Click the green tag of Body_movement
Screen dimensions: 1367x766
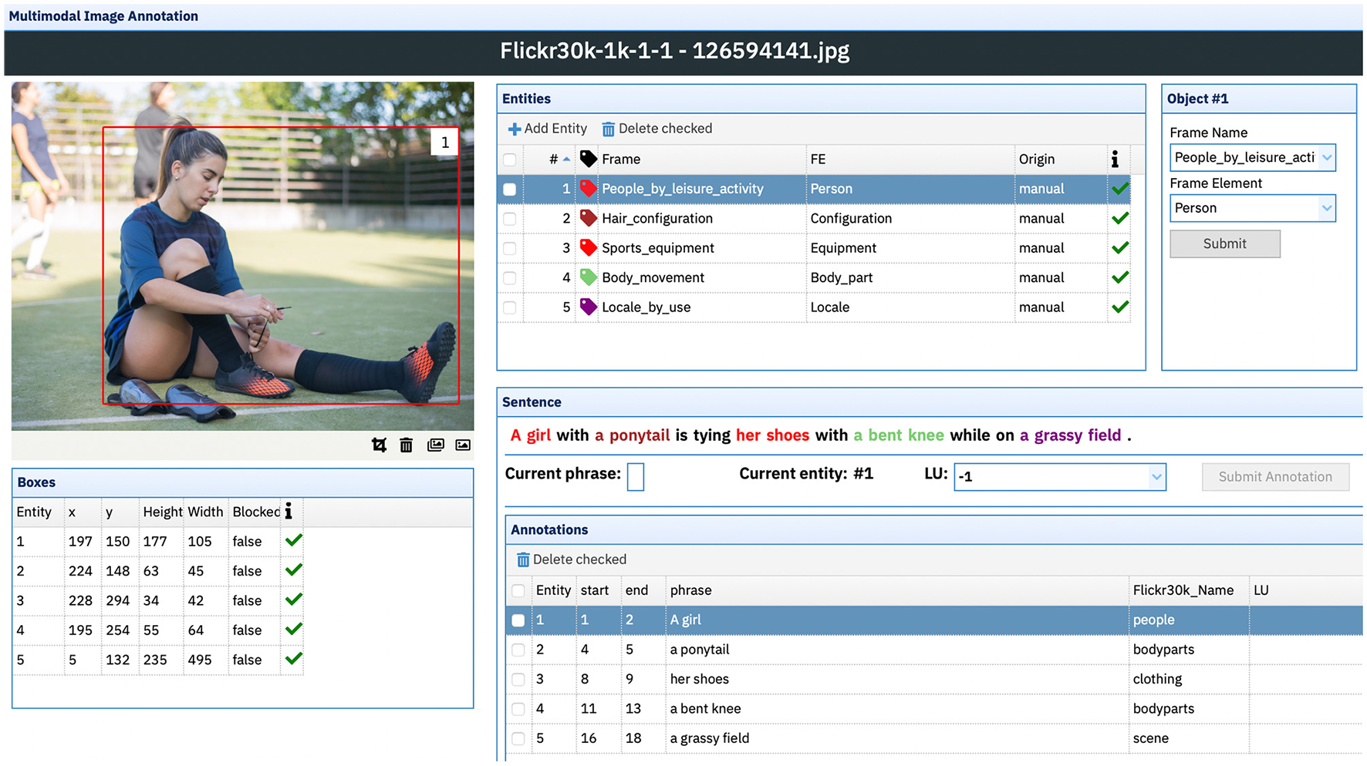[x=589, y=277]
